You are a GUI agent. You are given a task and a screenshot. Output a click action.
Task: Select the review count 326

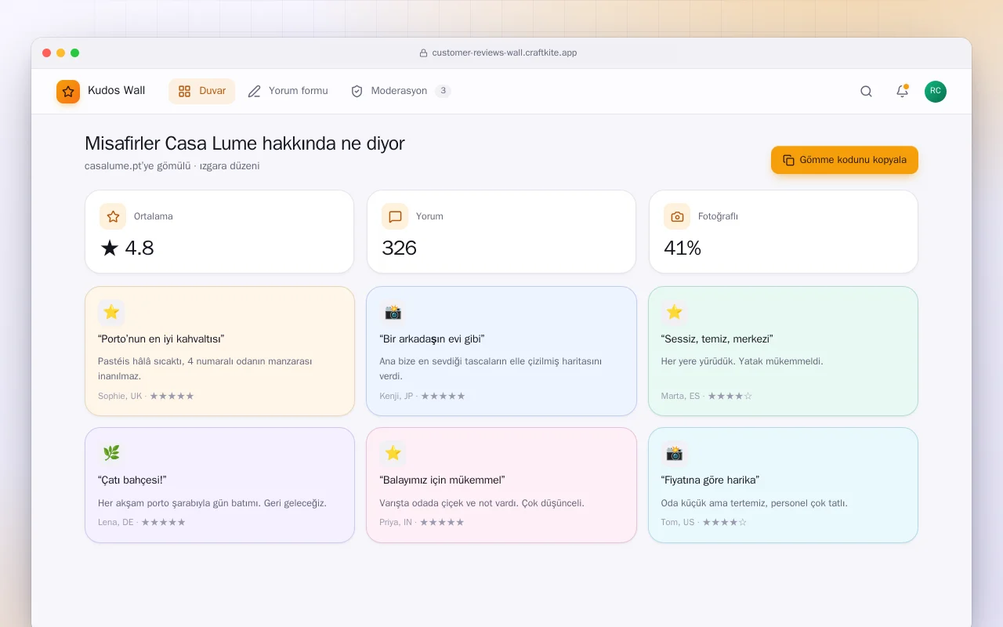coord(399,248)
